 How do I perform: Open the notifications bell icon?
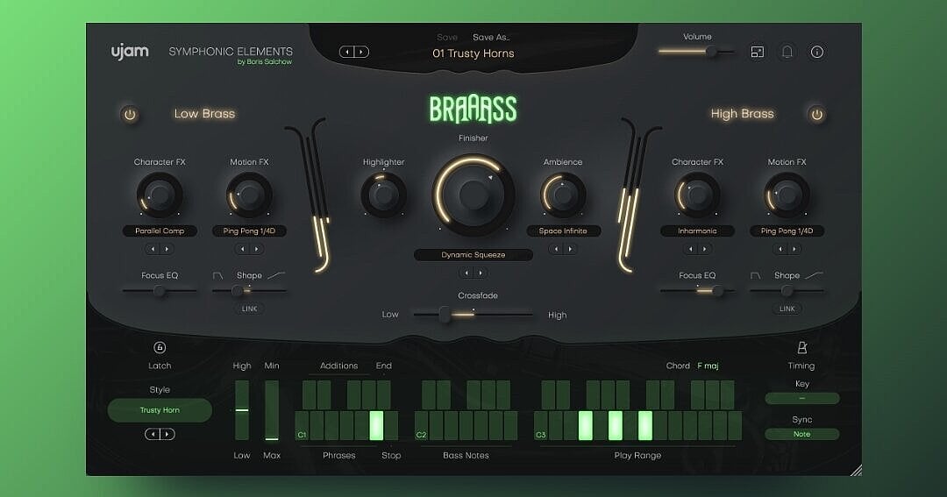787,52
